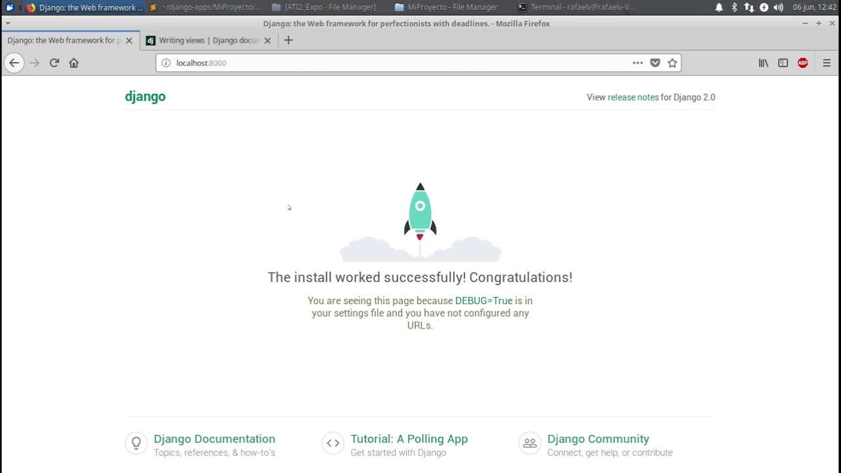Save page to Pocket
The height and width of the screenshot is (473, 841).
(655, 63)
